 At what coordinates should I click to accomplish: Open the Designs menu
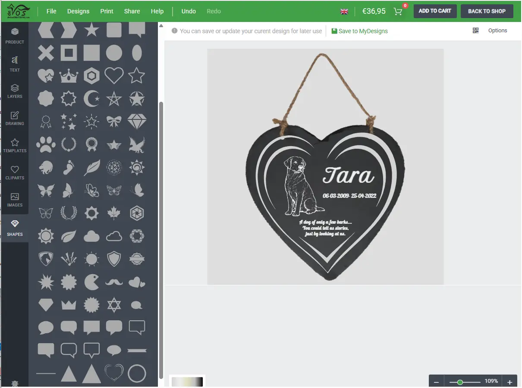78,11
